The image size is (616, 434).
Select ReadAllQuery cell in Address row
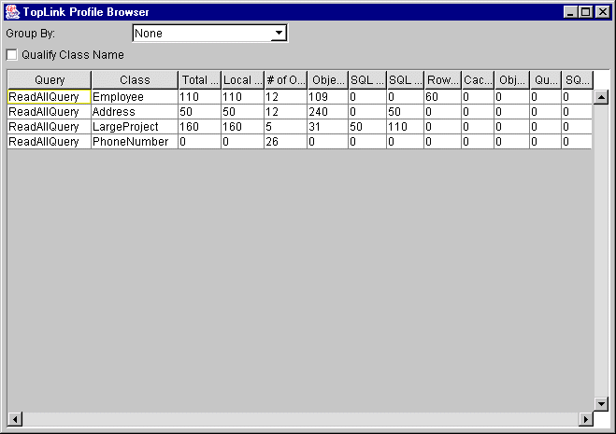pos(50,112)
